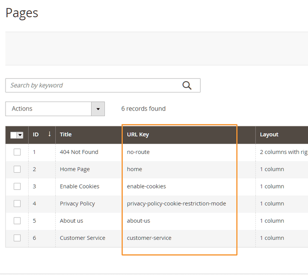Click '1 column' layout in Home Page row

[x=272, y=169]
